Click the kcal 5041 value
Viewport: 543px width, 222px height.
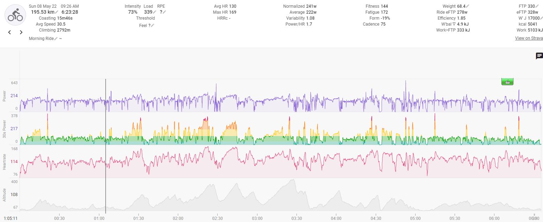tap(532, 24)
